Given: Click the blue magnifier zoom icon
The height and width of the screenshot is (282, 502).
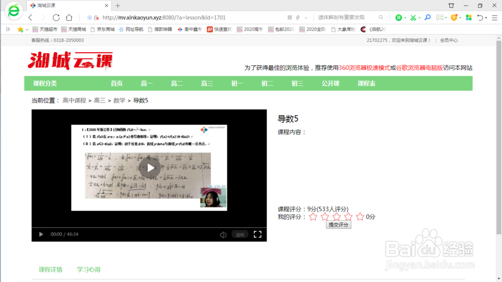Looking at the screenshot, I should pos(427,17).
